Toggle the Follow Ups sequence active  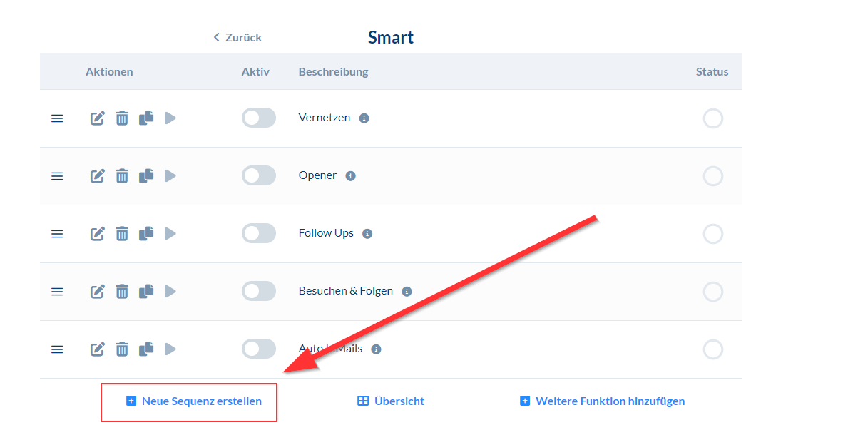258,233
